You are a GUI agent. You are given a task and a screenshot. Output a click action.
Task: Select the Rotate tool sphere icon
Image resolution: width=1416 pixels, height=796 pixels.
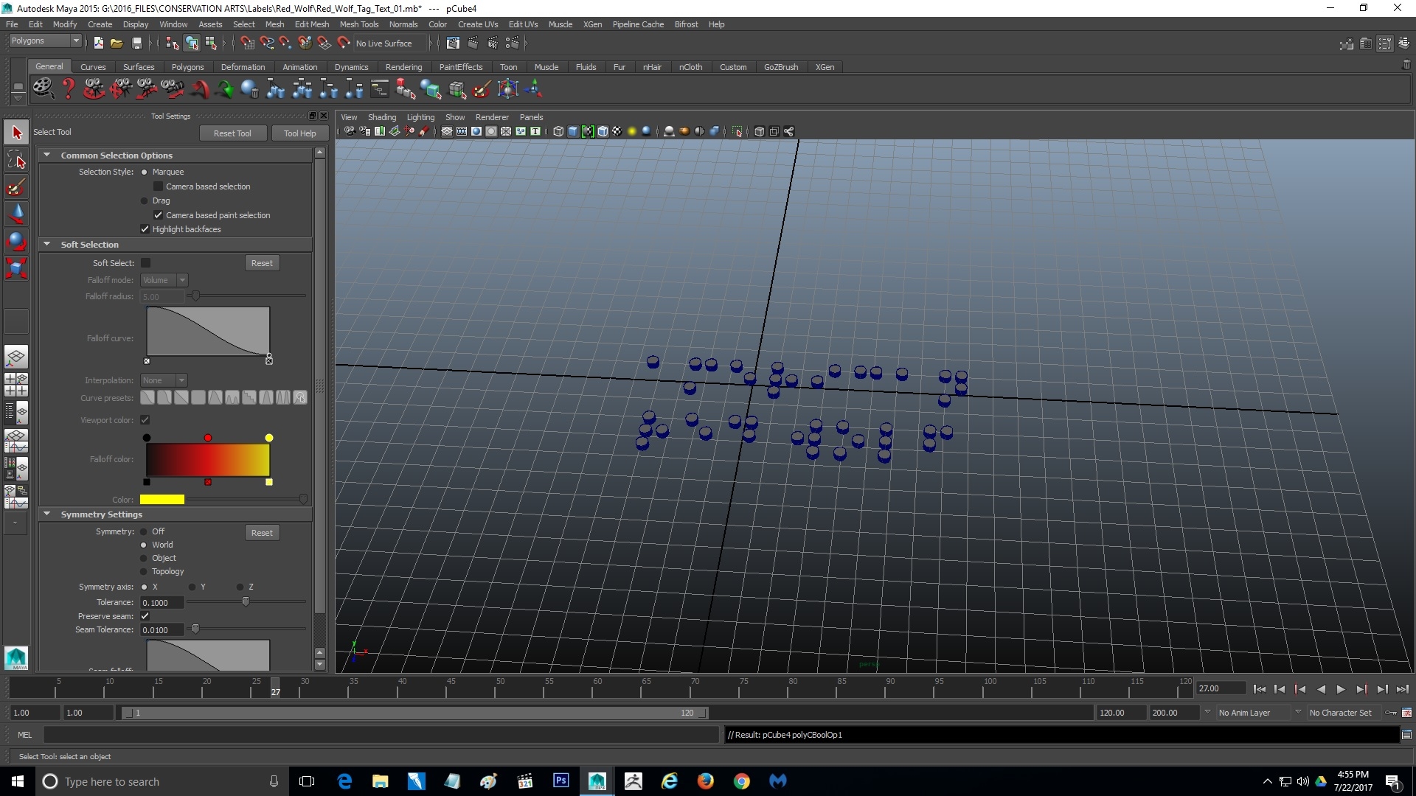pos(16,242)
